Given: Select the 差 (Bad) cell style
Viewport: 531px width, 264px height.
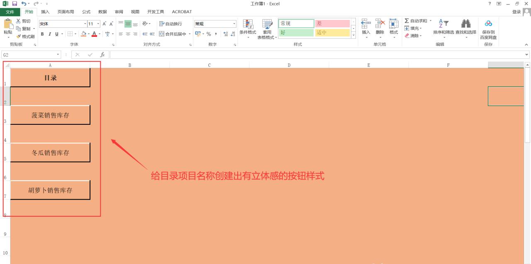Looking at the screenshot, I should coord(332,24).
